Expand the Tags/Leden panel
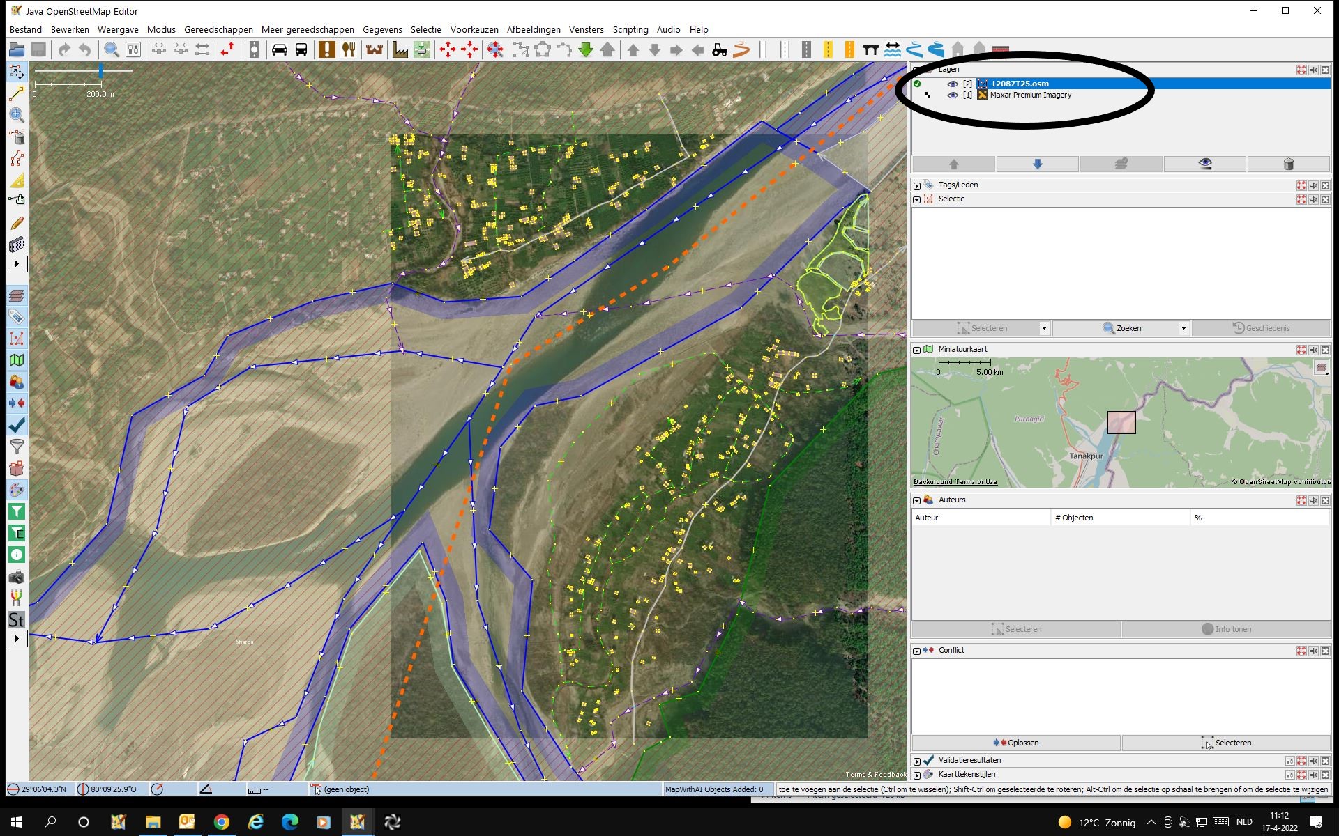Image resolution: width=1339 pixels, height=836 pixels. tap(917, 185)
